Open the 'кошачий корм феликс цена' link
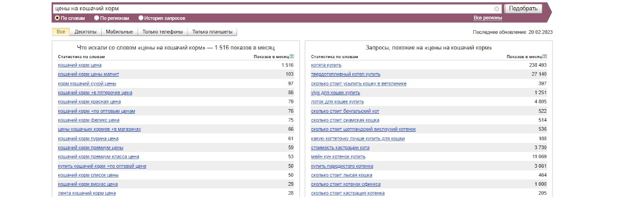This screenshot has width=620, height=197. coord(88,120)
